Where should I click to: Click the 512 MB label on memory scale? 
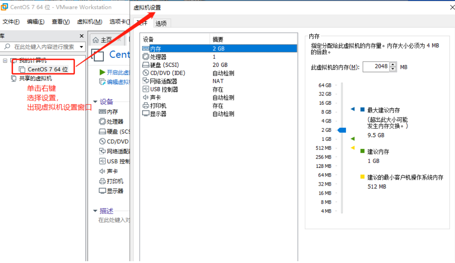(323, 148)
